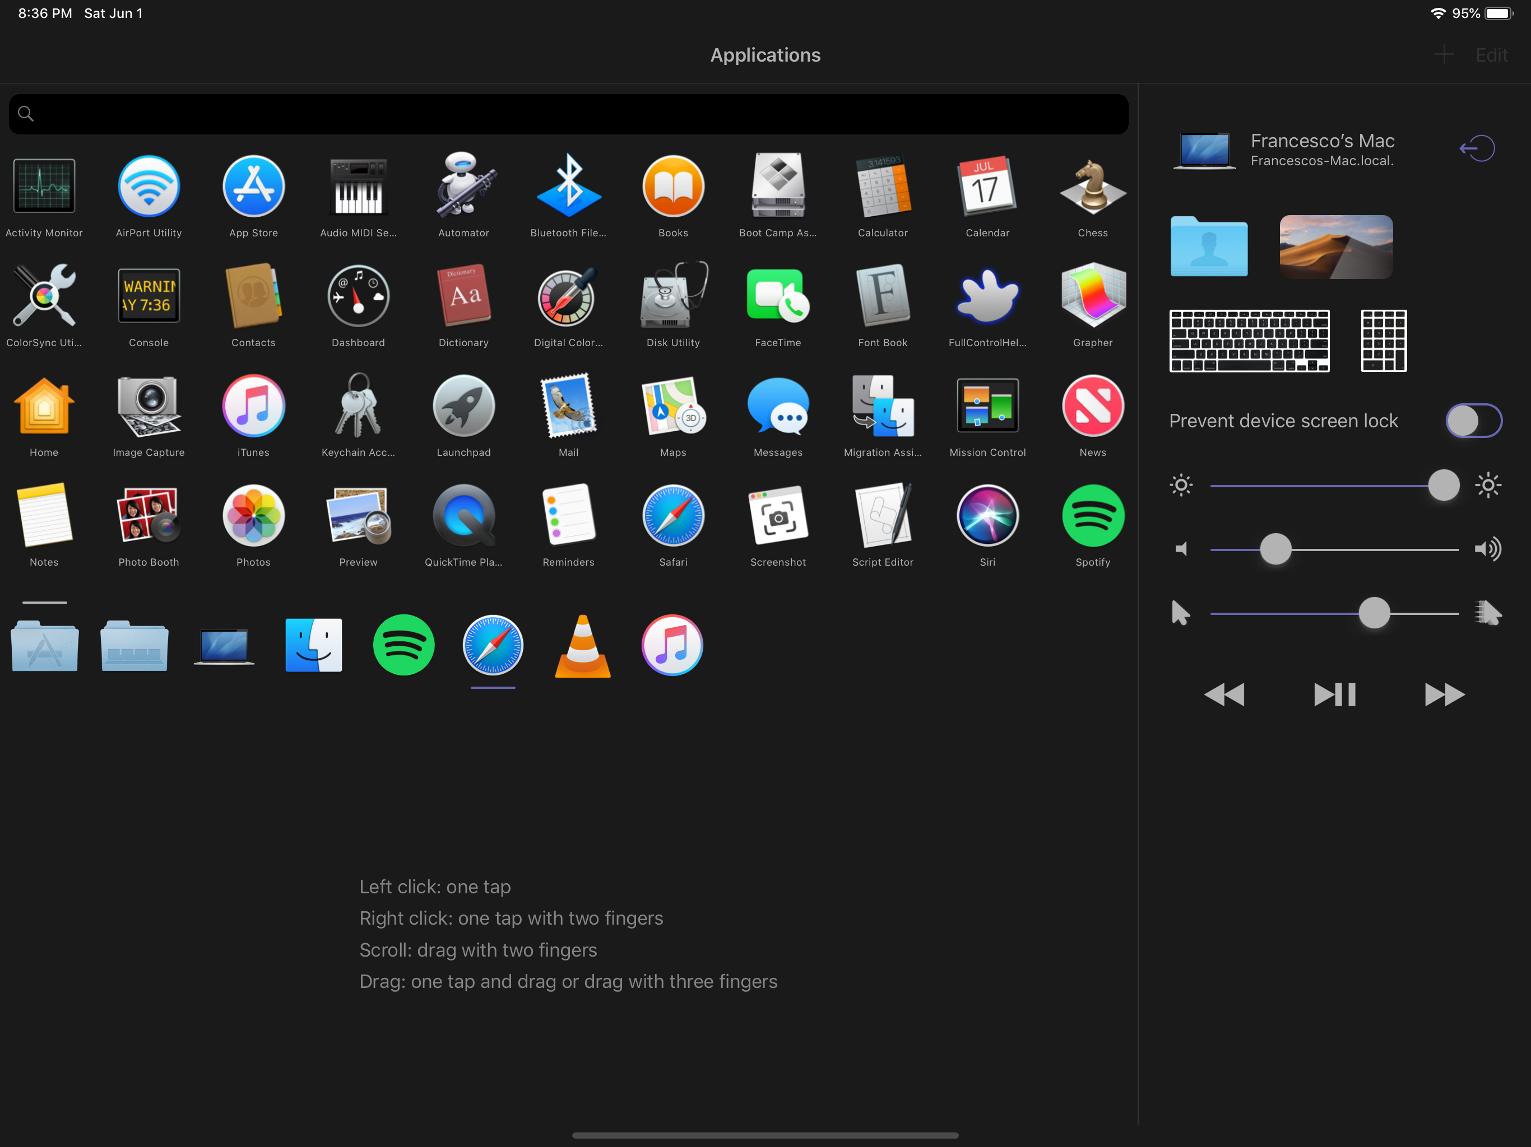Launch Photo Booth
1531x1147 pixels.
149,515
